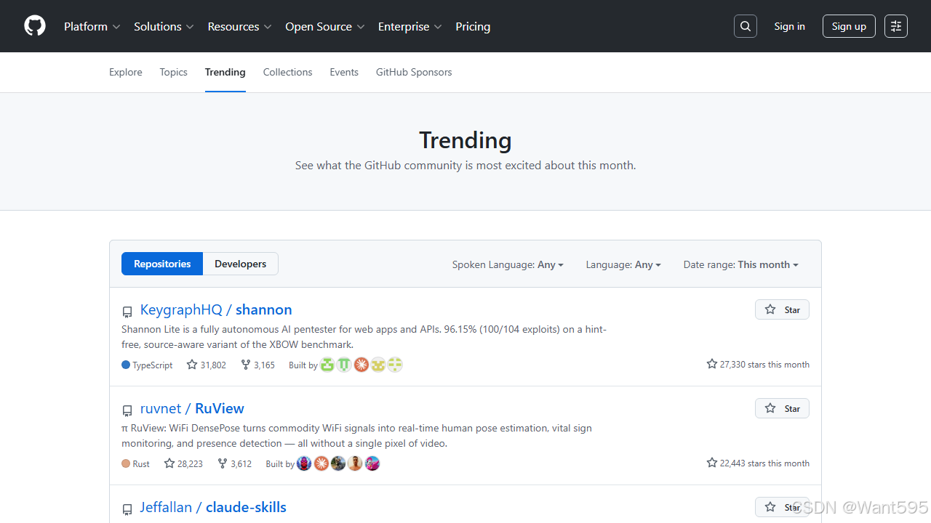The image size is (931, 523).
Task: Expand the Open Source menu
Action: click(x=325, y=26)
